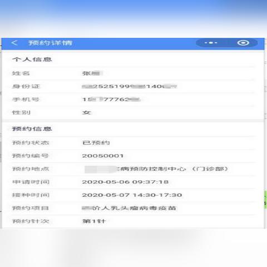Click the 手机号 label
The width and height of the screenshot is (267, 267).
26,100
